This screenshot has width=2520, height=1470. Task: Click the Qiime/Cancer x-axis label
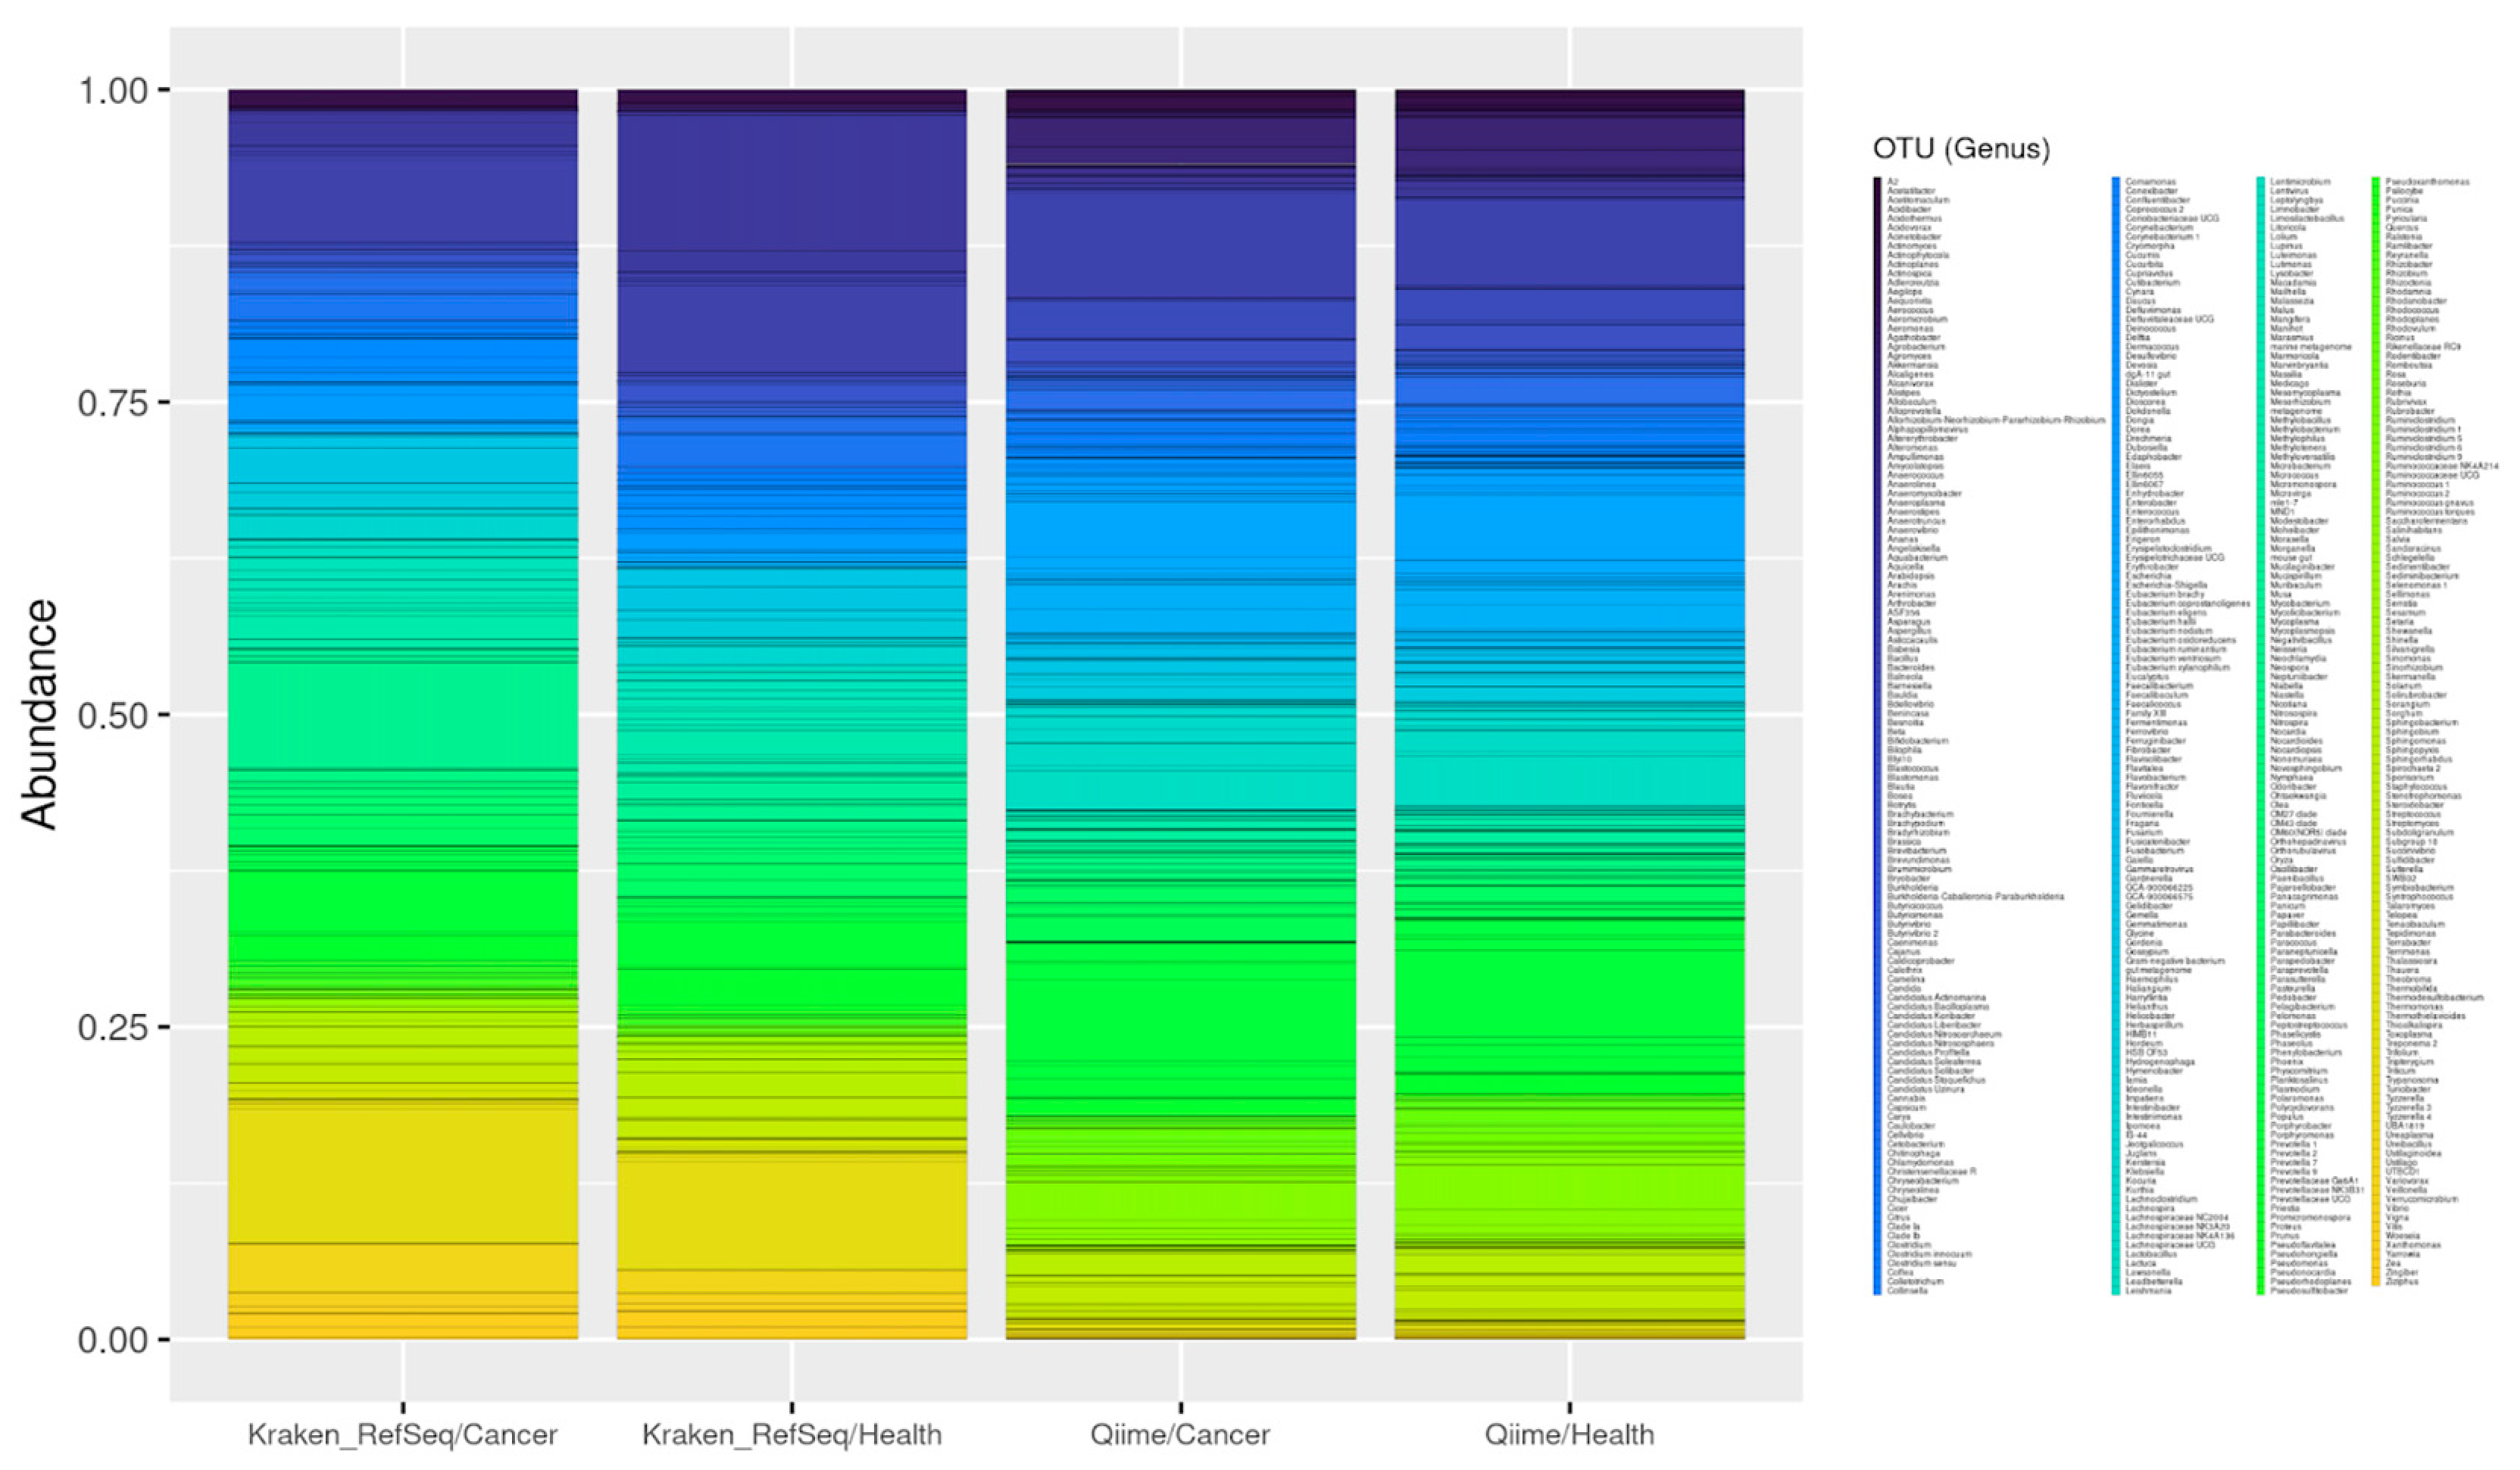pos(1180,1434)
